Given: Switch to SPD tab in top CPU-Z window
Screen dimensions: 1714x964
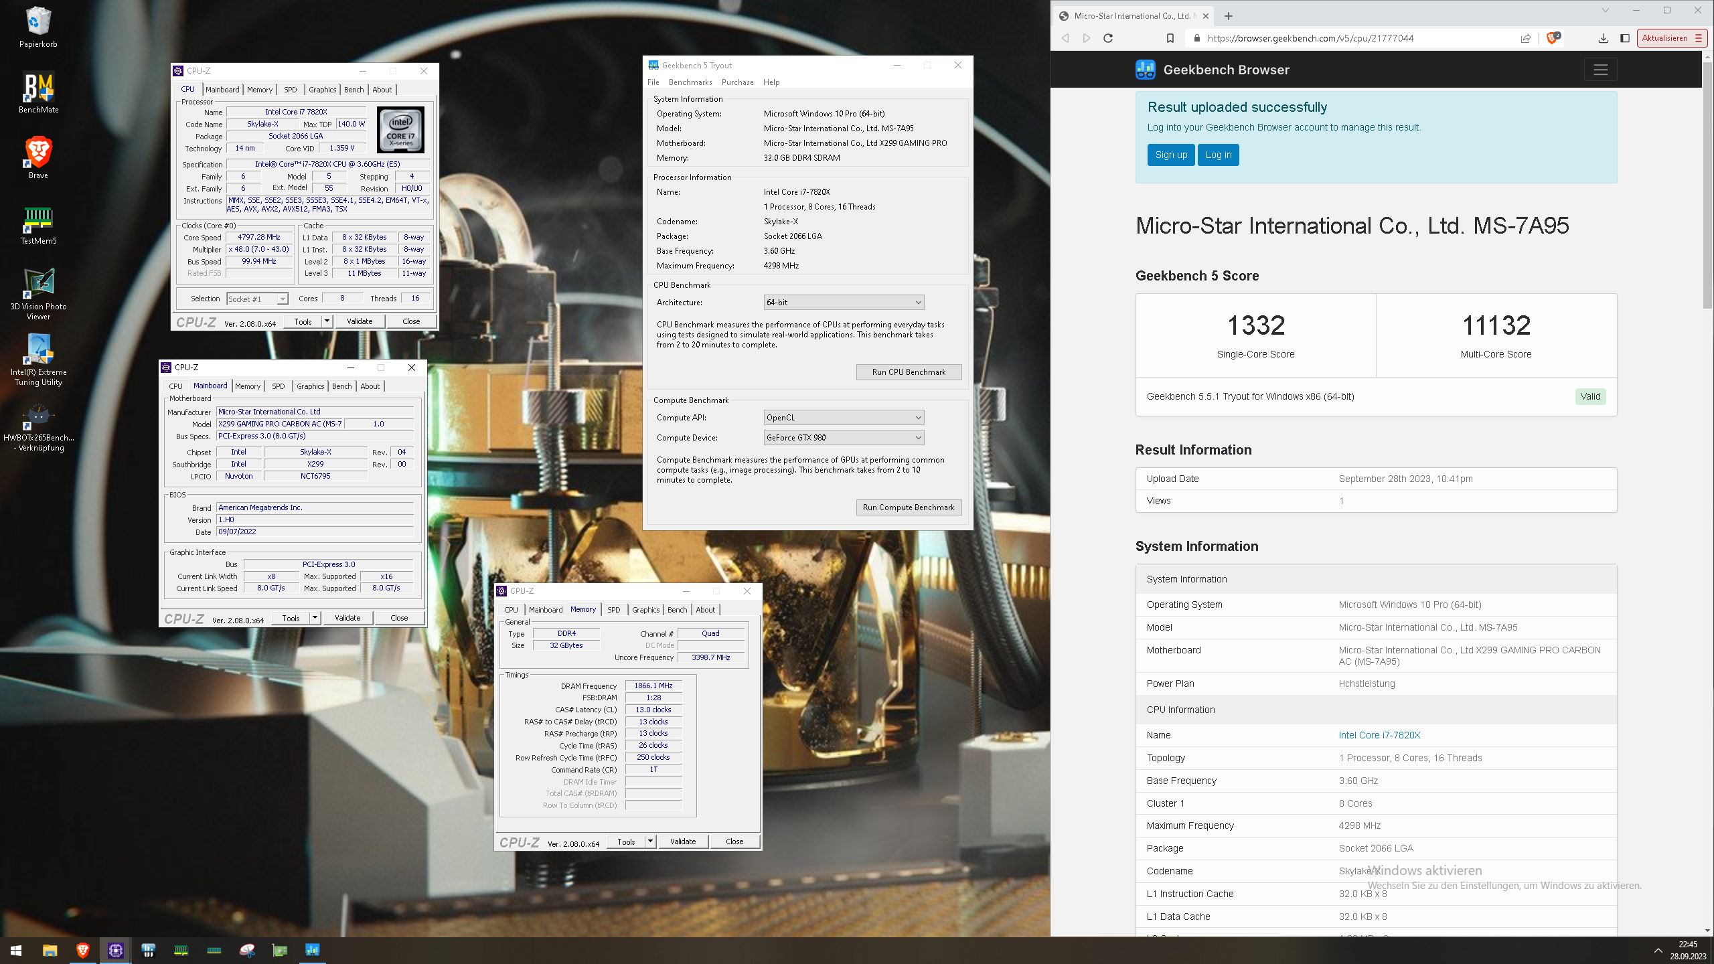Looking at the screenshot, I should pos(290,90).
